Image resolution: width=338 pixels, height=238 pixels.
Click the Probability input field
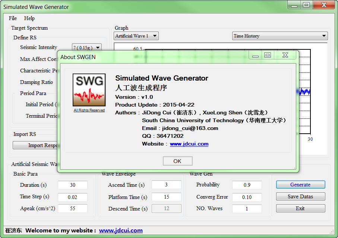coord(247,185)
